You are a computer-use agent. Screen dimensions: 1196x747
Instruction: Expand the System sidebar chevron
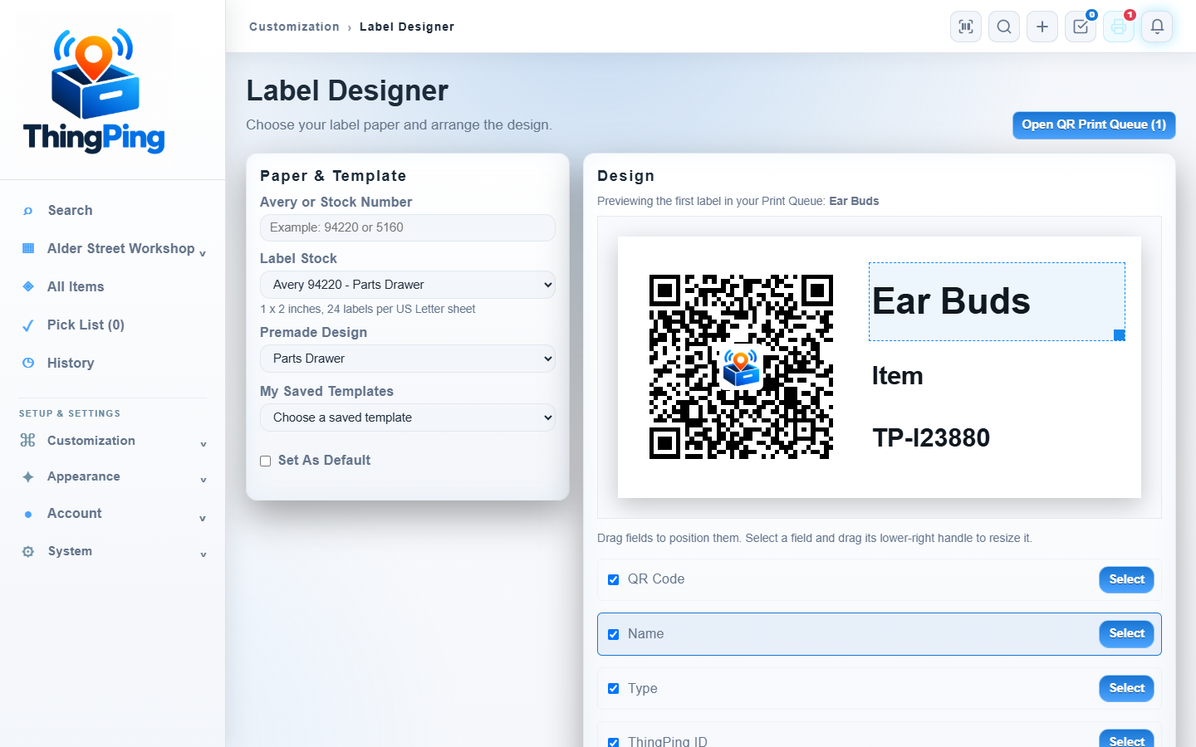[203, 554]
